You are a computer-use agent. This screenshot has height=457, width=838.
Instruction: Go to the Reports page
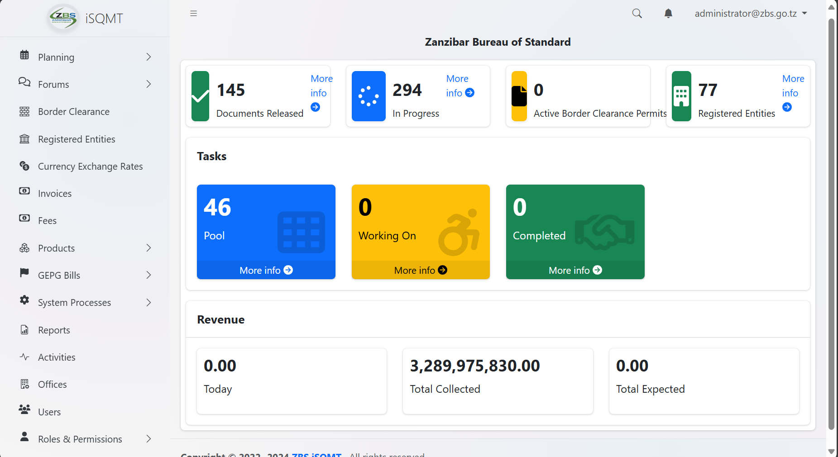[54, 330]
